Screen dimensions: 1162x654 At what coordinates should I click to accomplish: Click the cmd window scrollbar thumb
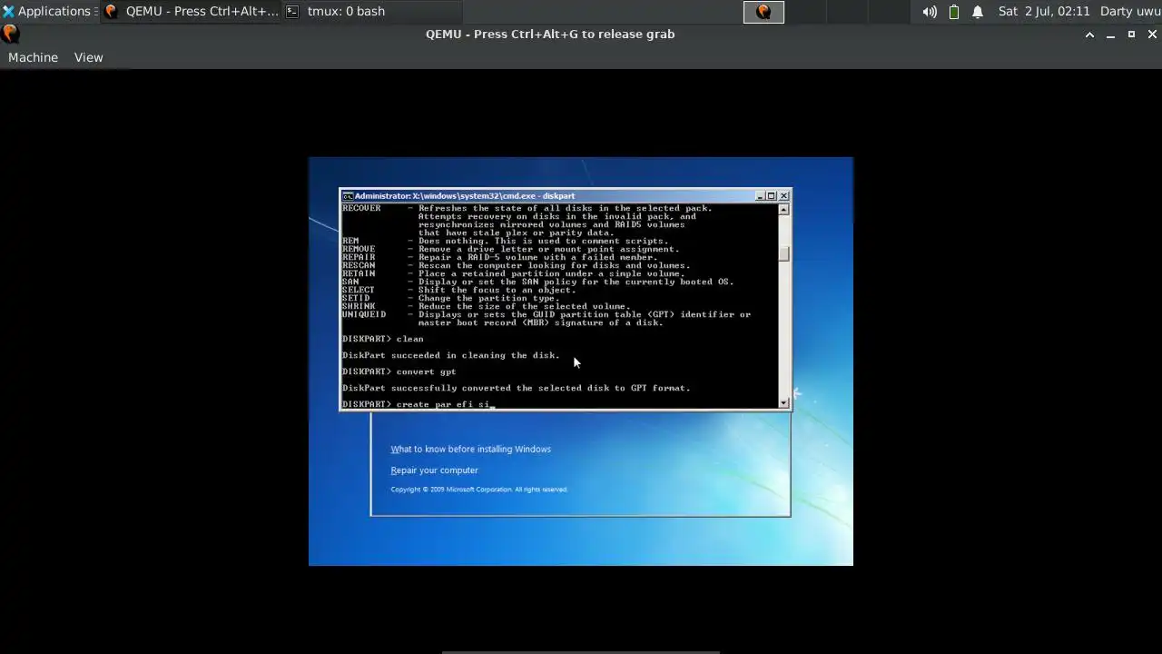tap(783, 253)
